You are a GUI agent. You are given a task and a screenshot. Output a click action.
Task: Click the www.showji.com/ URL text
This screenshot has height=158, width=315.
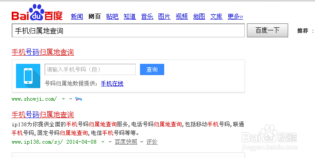tap(34, 99)
